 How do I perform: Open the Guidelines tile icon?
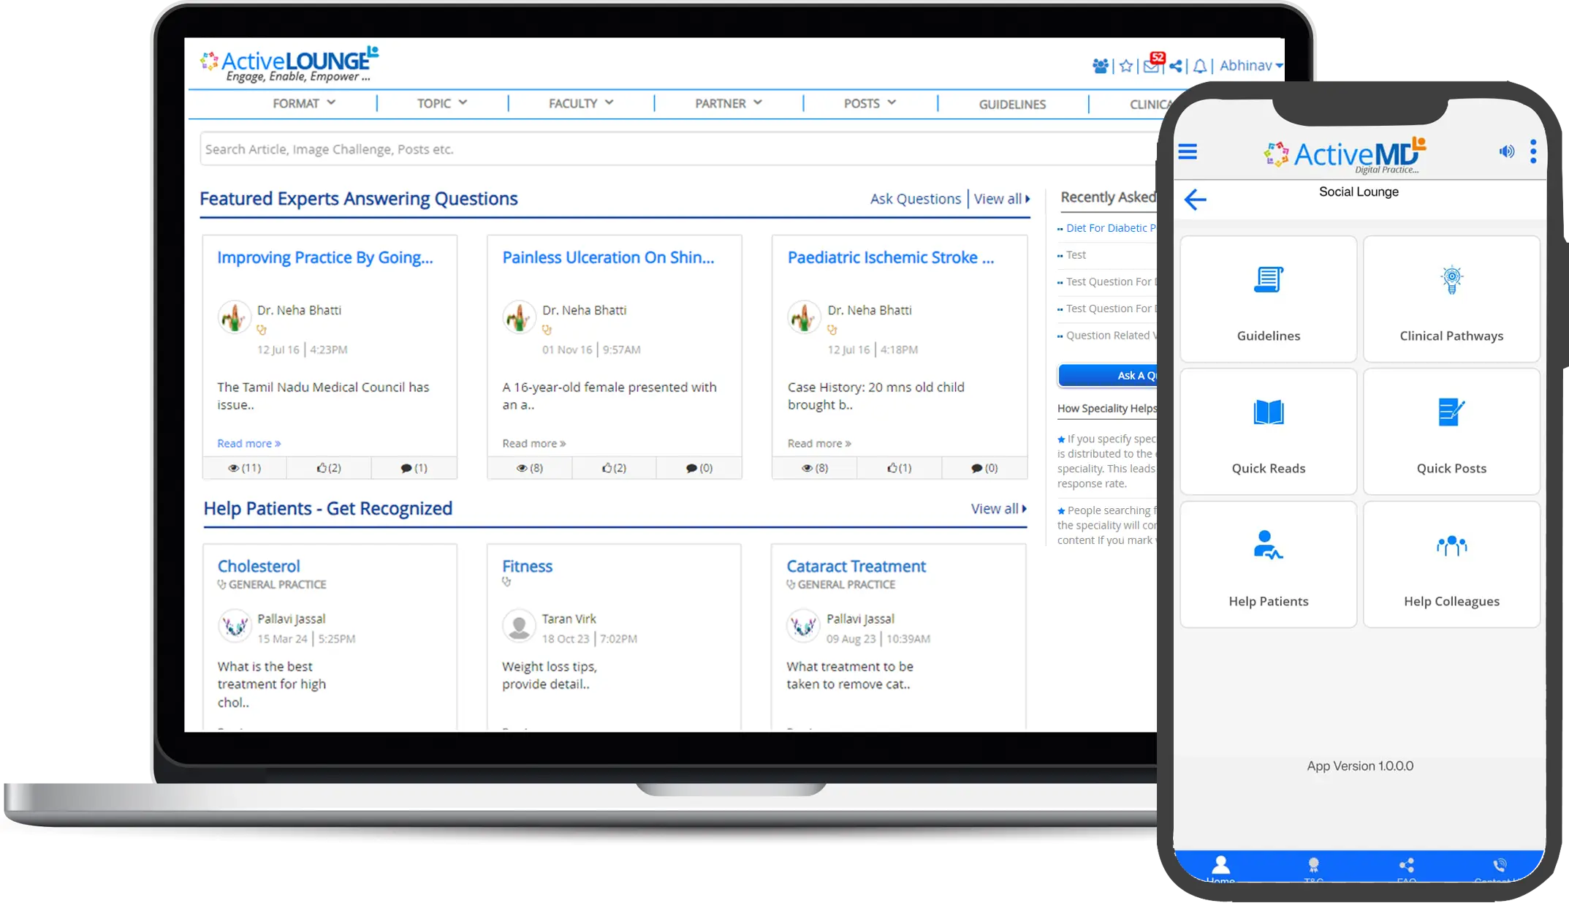click(x=1268, y=279)
